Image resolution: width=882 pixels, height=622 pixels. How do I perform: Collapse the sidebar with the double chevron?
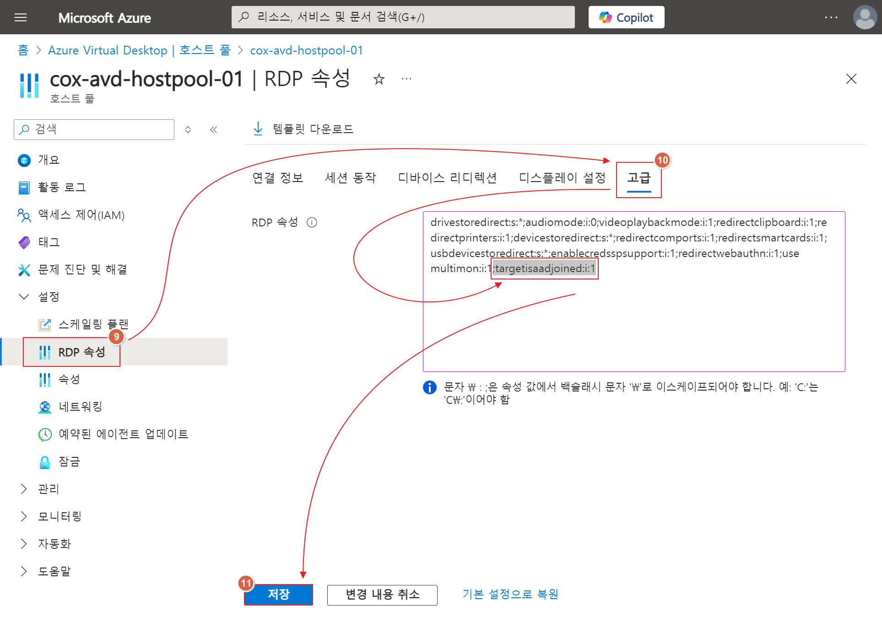pyautogui.click(x=213, y=129)
